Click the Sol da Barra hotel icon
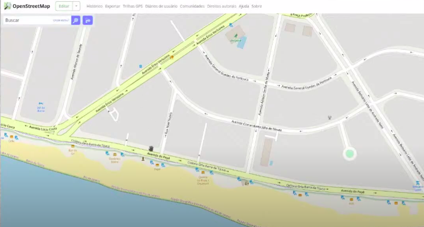The height and width of the screenshot is (227, 424). (41, 104)
